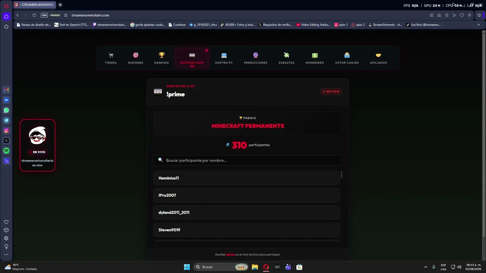Open a new browser tab
Viewport: 486px width, 273px height.
tap(60, 5)
